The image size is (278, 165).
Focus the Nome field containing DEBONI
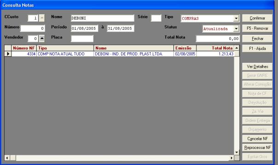(103, 18)
